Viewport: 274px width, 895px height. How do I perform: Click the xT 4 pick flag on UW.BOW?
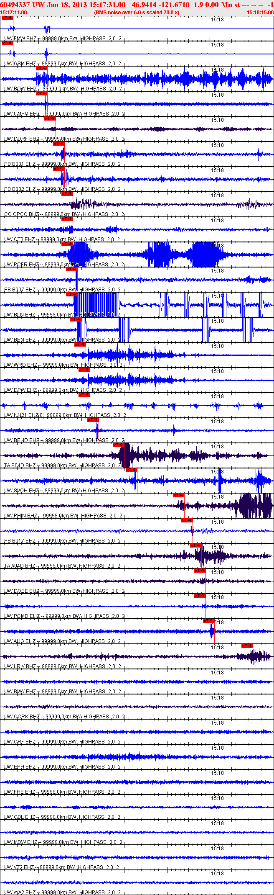pyautogui.click(x=42, y=68)
